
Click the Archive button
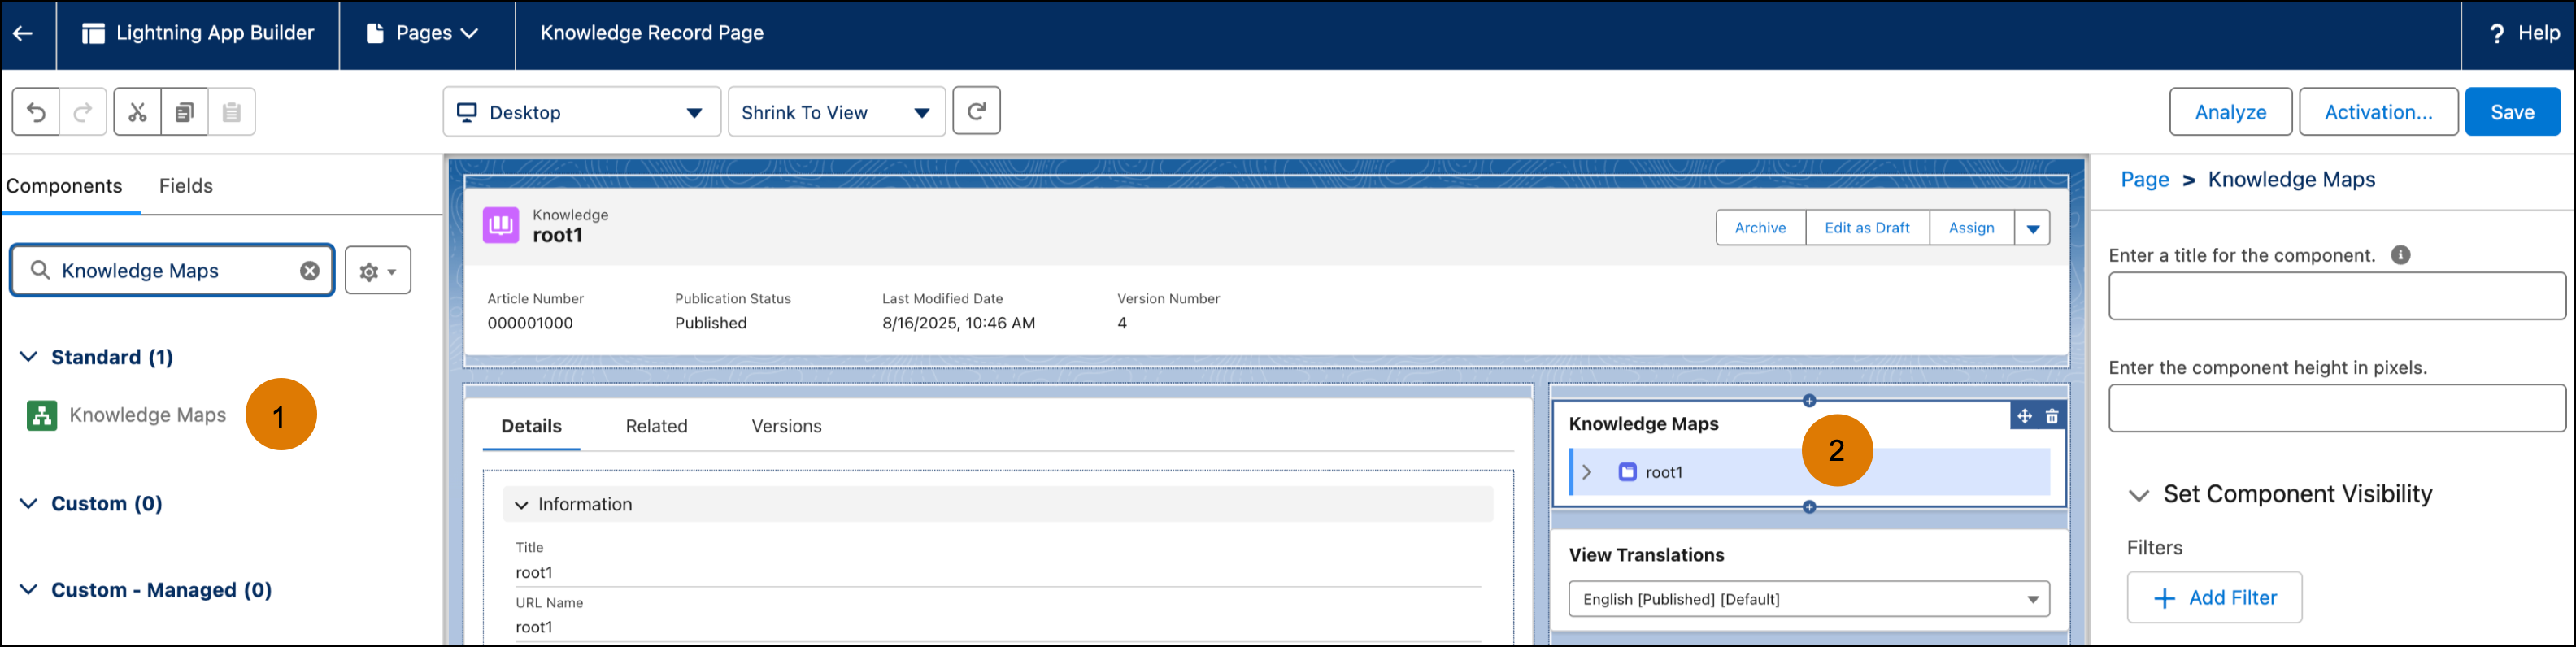(x=1760, y=228)
